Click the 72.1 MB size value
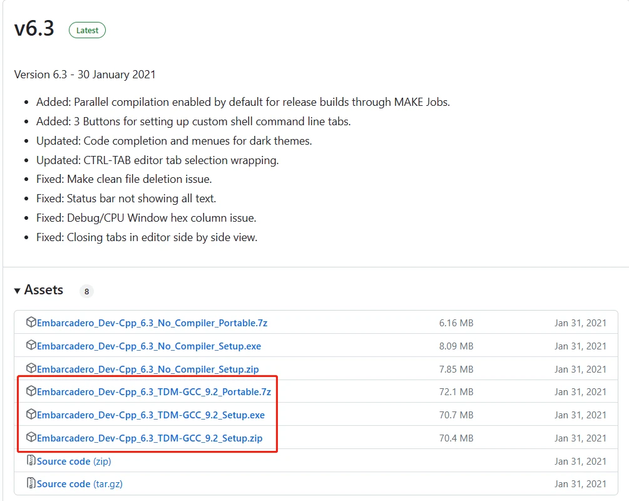Screen dimensions: 629x501 coord(456,392)
